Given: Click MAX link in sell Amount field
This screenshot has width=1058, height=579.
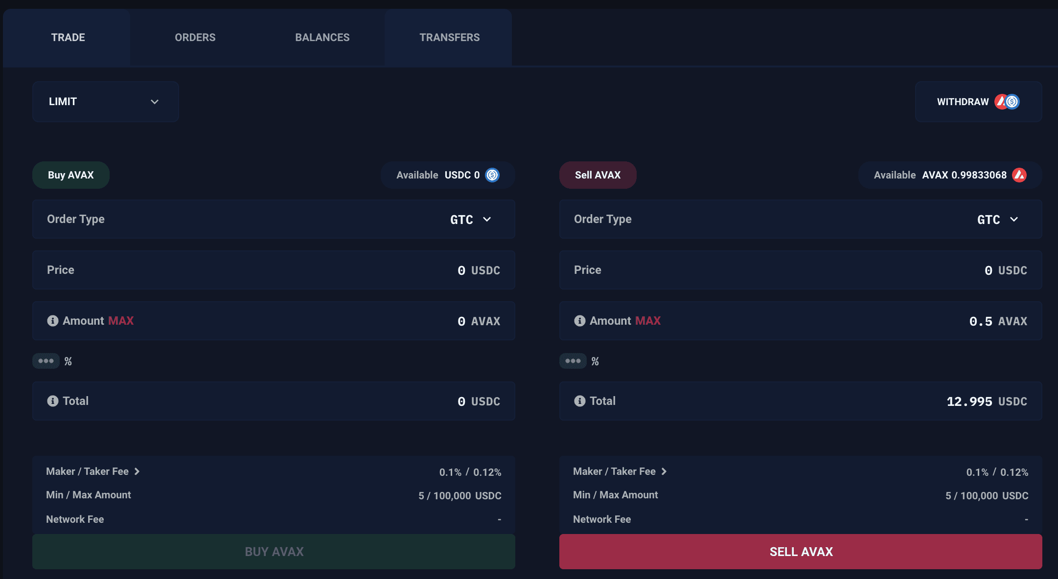Looking at the screenshot, I should [x=647, y=321].
